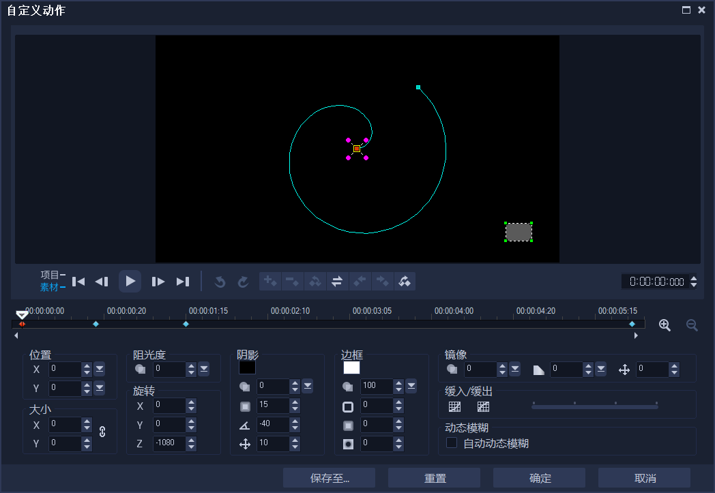Click the mirror distance four-arrow icon
Screen dimensions: 715x493
click(624, 369)
